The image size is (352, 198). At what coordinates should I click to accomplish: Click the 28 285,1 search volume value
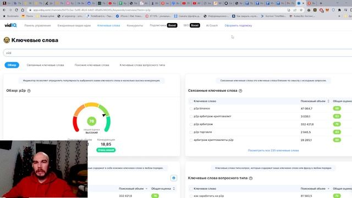click(x=306, y=140)
